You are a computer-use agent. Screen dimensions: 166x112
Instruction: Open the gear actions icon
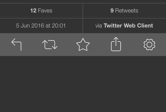pos(149,45)
